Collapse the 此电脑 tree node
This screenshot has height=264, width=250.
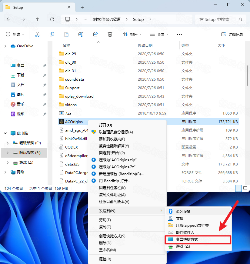(x=5, y=133)
